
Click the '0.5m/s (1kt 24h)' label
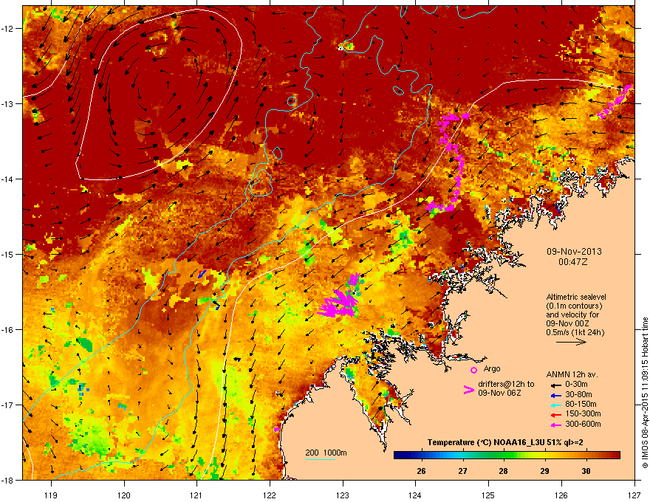575,333
